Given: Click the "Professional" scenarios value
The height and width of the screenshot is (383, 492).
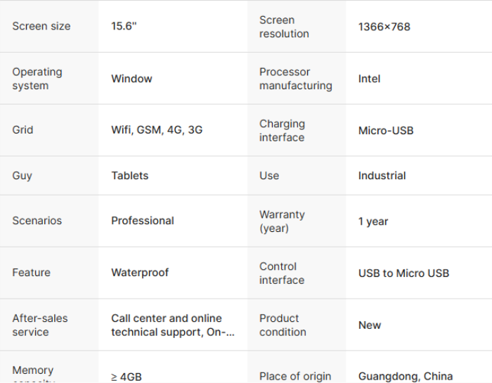Looking at the screenshot, I should 143,221.
